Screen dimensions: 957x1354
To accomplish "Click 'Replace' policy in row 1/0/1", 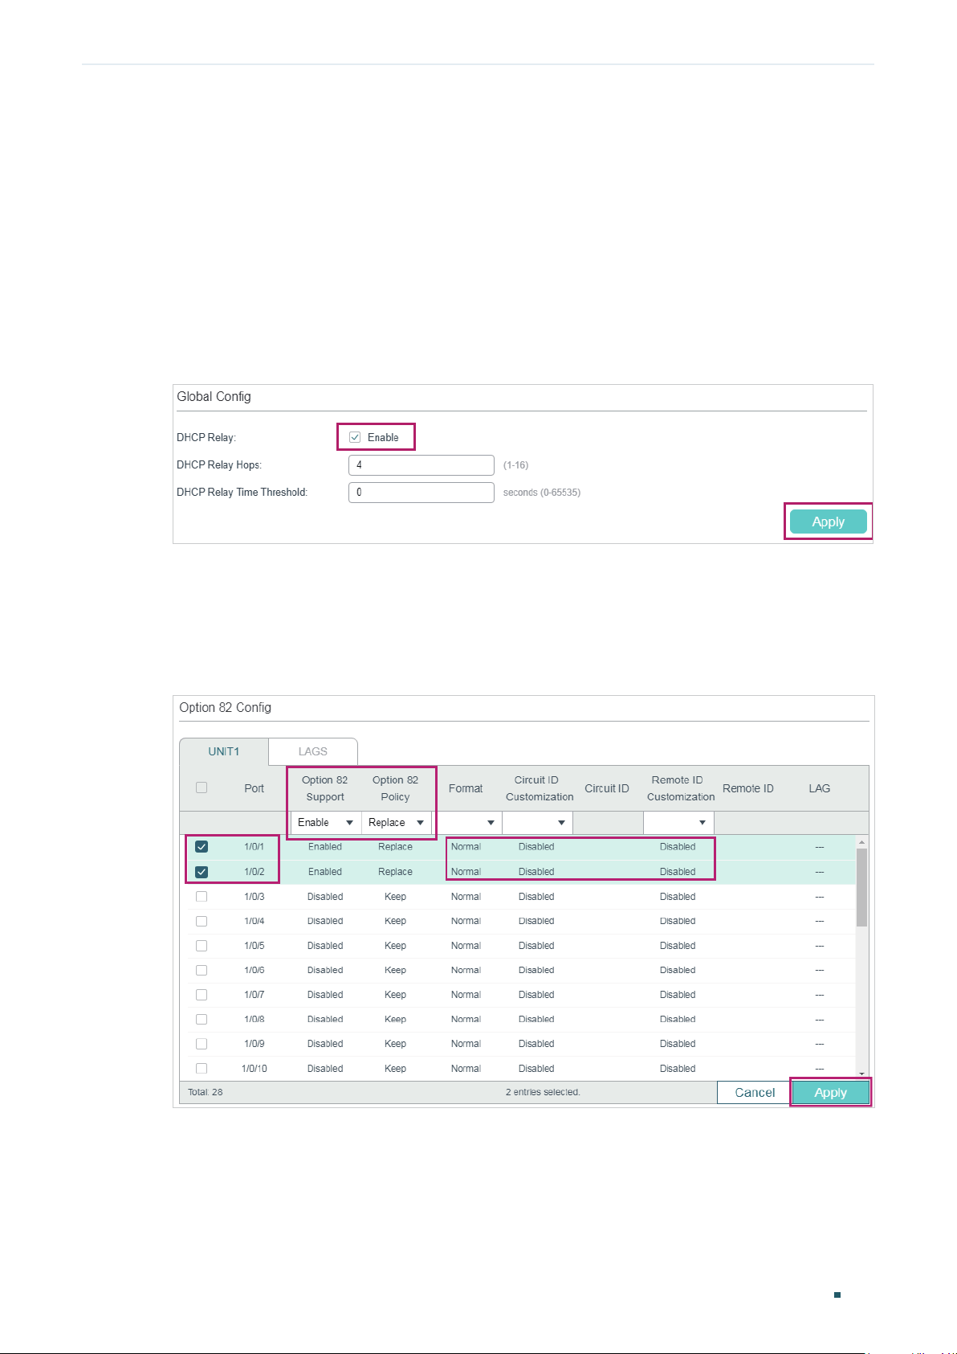I will [396, 847].
